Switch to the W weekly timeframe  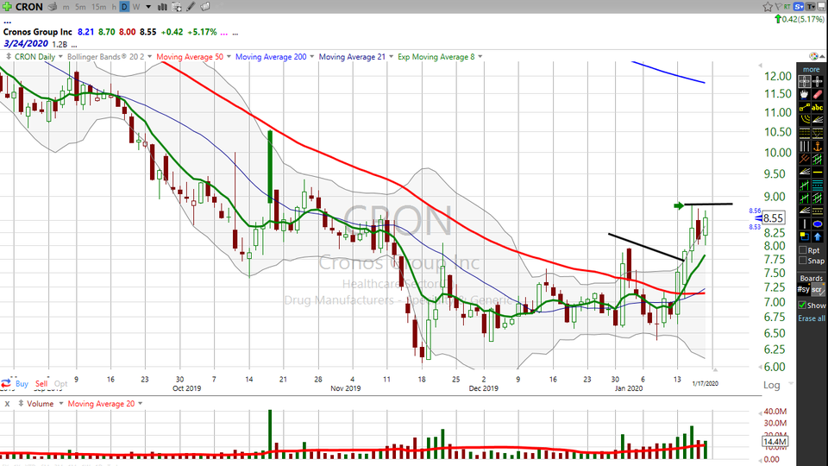click(x=135, y=7)
